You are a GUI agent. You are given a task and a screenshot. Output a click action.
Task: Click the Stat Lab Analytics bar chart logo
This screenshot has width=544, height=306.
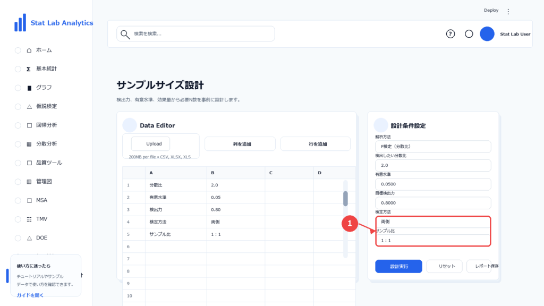pos(20,22)
